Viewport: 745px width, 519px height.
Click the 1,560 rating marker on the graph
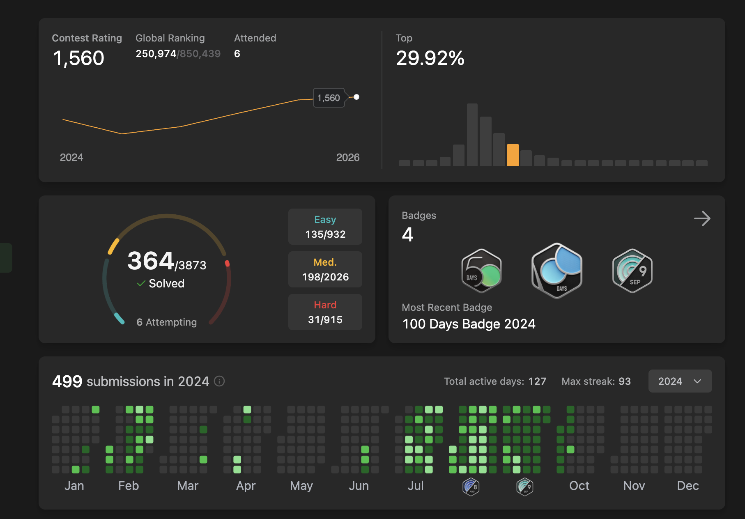pyautogui.click(x=328, y=98)
